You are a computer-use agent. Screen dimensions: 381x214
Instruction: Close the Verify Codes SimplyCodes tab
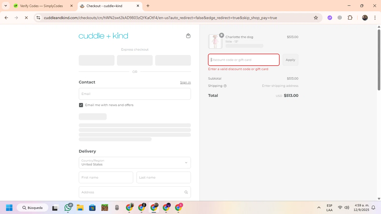tap(71, 6)
